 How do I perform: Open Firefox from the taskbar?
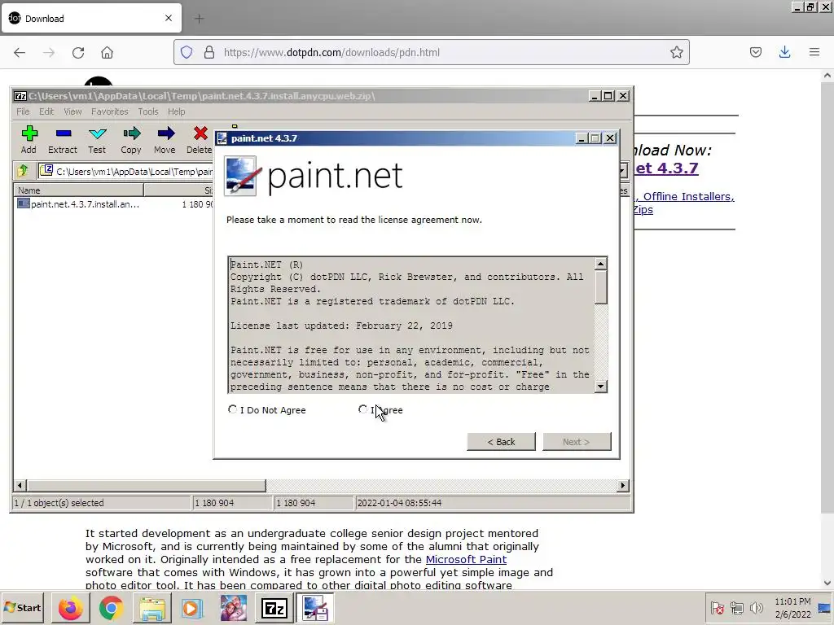pos(70,608)
